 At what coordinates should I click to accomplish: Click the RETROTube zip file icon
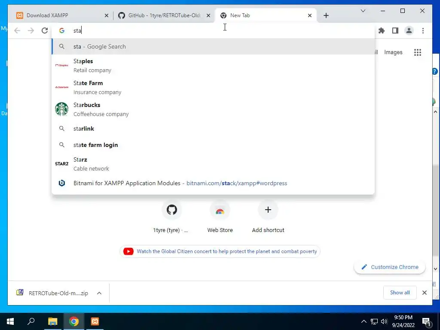click(x=20, y=293)
